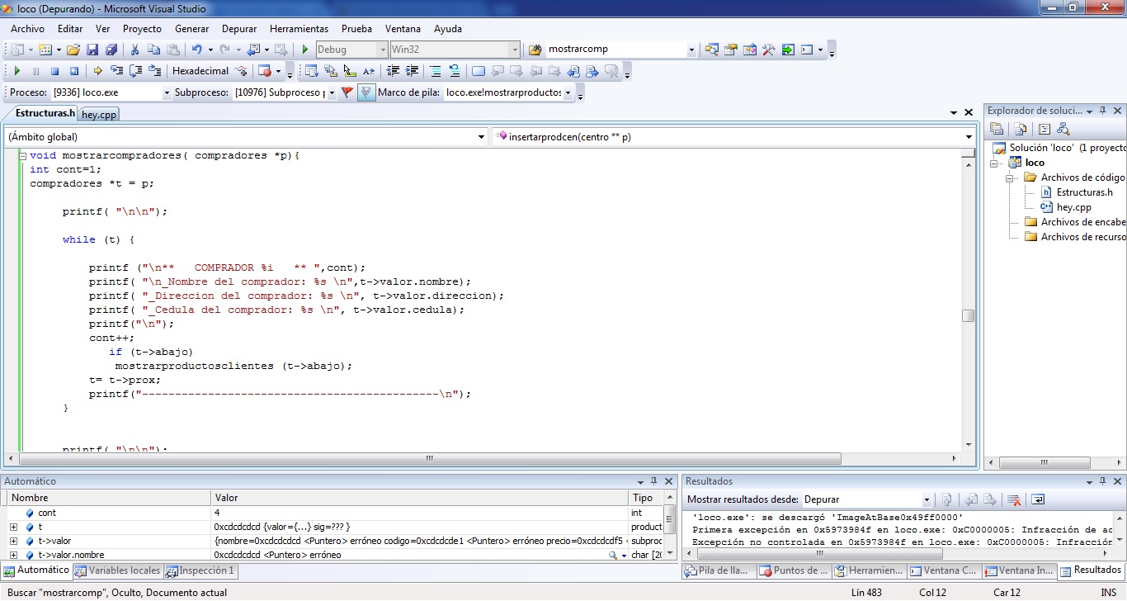
Task: Open the mostrarcomp search combo box
Action: click(x=691, y=50)
